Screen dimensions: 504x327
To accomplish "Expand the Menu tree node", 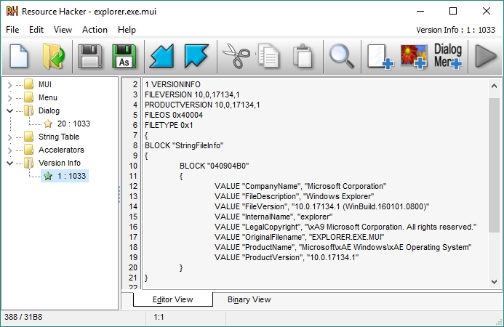I will coord(9,98).
